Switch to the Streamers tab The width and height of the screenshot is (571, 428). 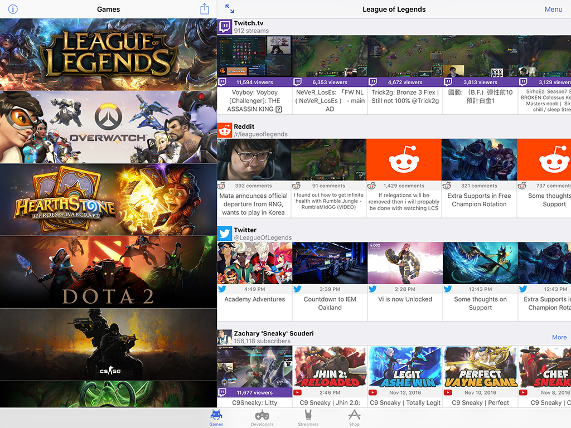coord(308,418)
